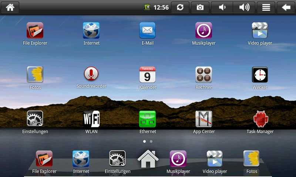Tap the battery charging indicator
This screenshot has height=177, width=296.
coord(147,7)
